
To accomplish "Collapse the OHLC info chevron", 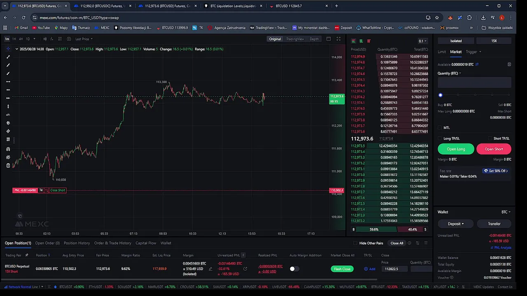I will [16, 49].
